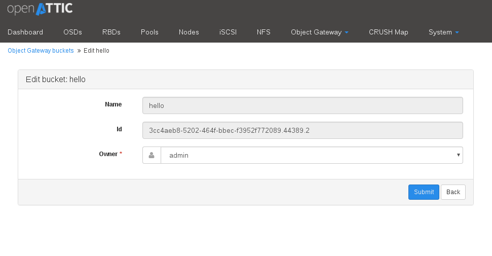Select NFS in the navigation bar
The image size is (492, 256).
[263, 32]
